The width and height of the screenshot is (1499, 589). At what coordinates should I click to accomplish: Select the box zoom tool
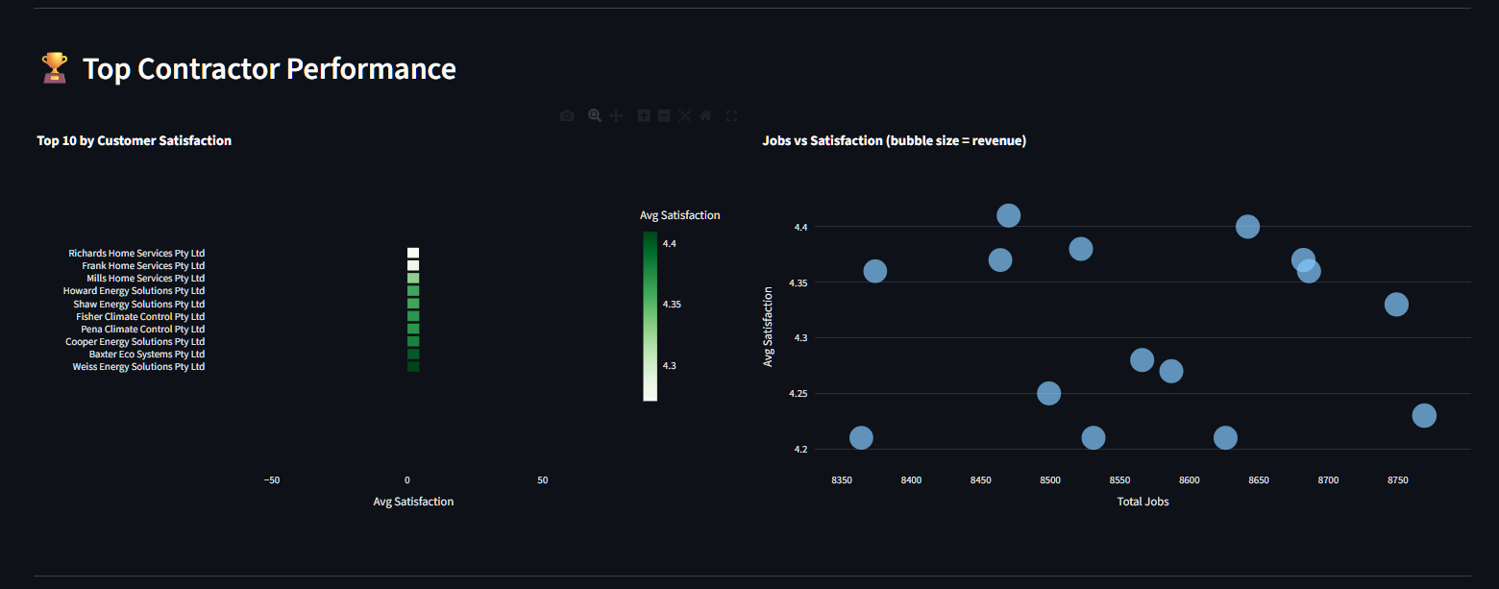pyautogui.click(x=595, y=115)
